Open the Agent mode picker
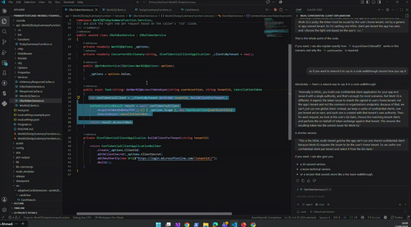411x227 pixels. coord(307,205)
